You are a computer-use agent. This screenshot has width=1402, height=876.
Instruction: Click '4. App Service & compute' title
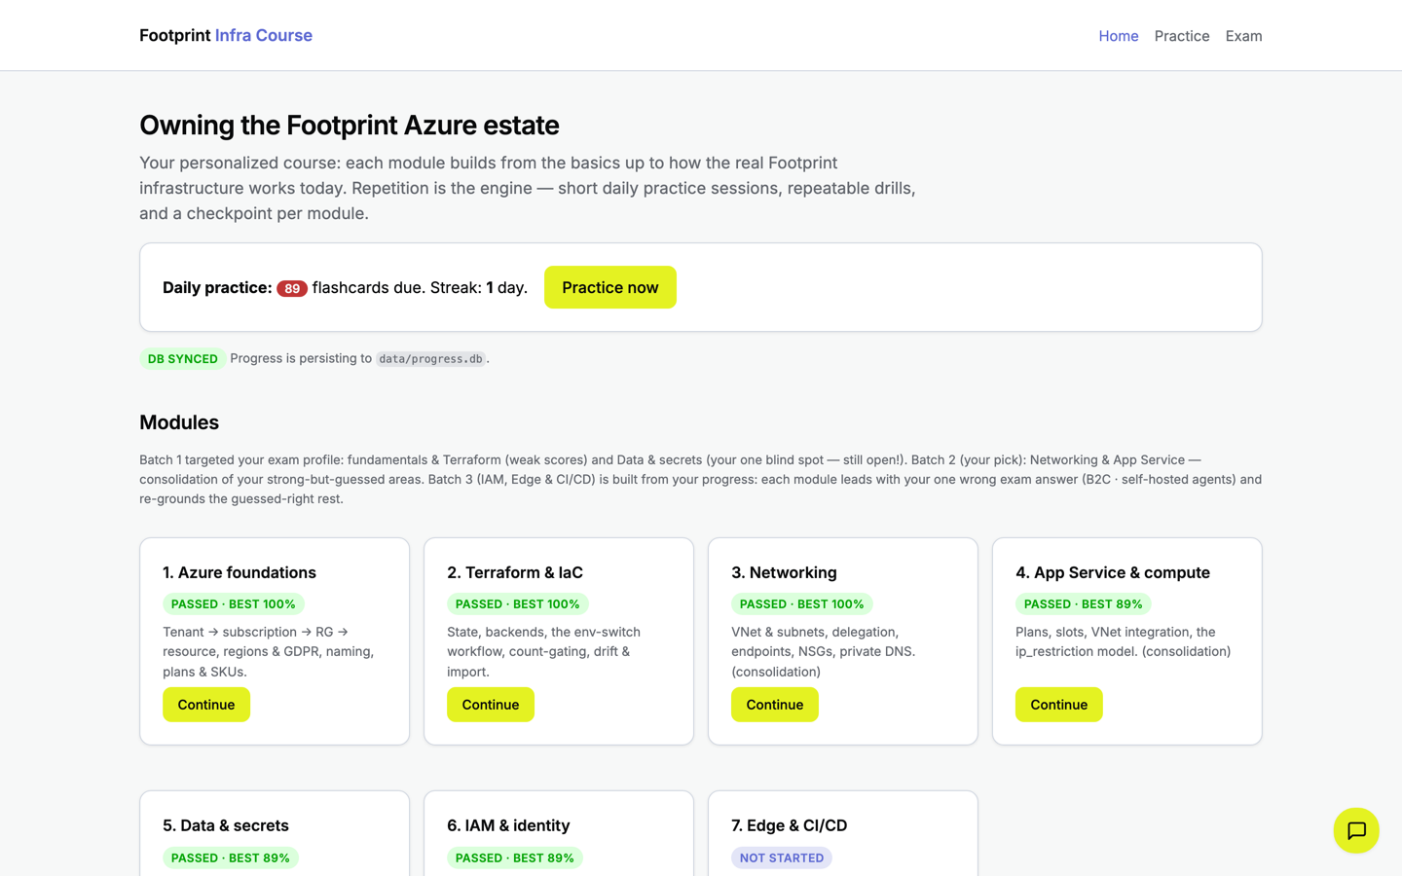[1113, 572]
